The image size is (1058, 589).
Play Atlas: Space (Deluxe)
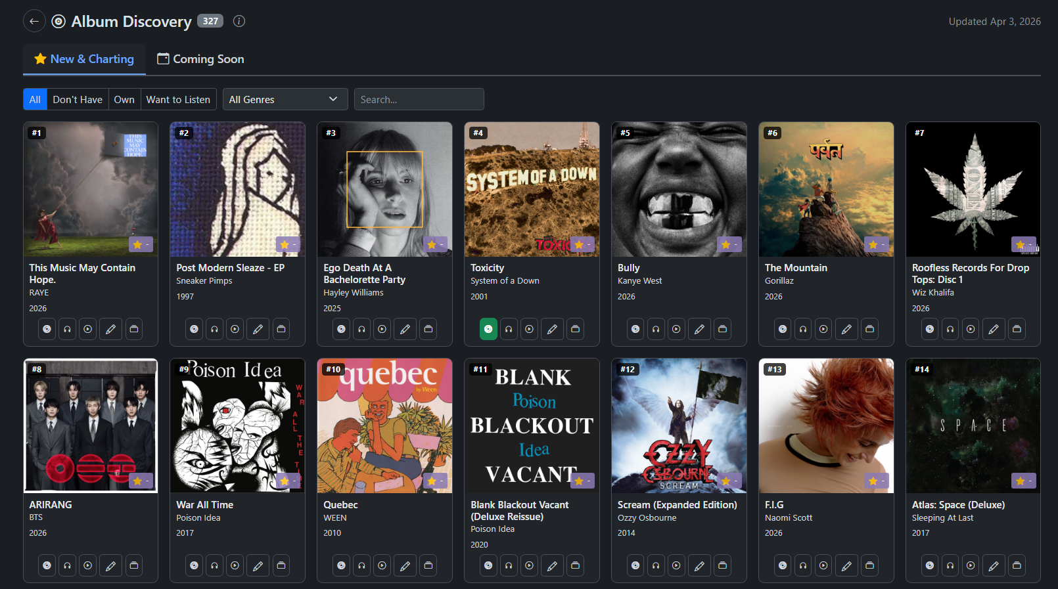coord(971,565)
